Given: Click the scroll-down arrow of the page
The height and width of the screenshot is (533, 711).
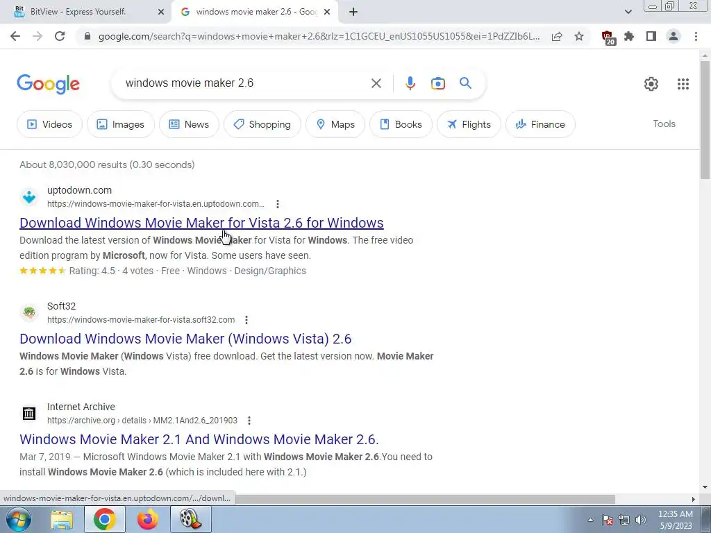Looking at the screenshot, I should [x=705, y=488].
